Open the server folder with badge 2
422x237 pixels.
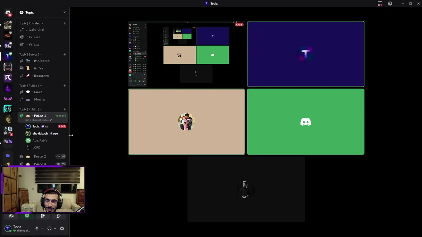tap(8, 131)
